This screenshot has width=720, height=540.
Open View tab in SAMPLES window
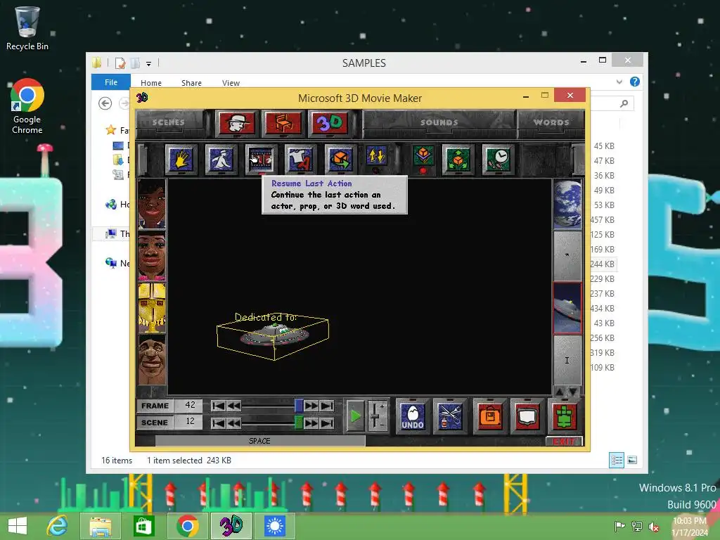pos(231,83)
